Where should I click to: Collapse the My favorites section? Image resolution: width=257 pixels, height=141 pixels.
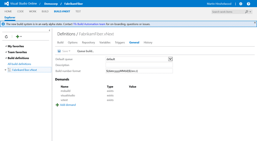[x=6, y=46]
